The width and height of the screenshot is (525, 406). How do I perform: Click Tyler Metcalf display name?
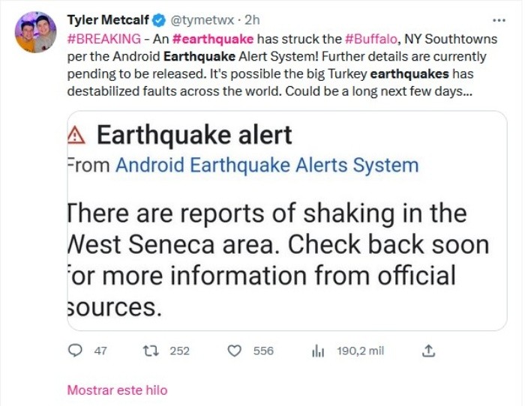click(x=109, y=19)
